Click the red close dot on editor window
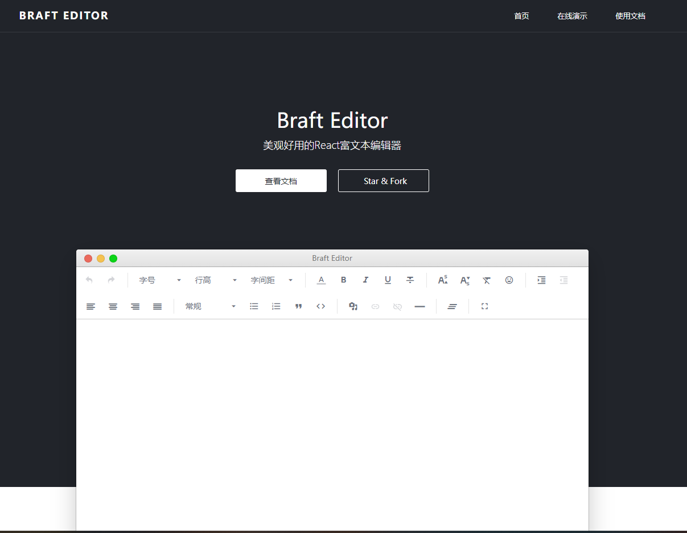 [x=88, y=259]
